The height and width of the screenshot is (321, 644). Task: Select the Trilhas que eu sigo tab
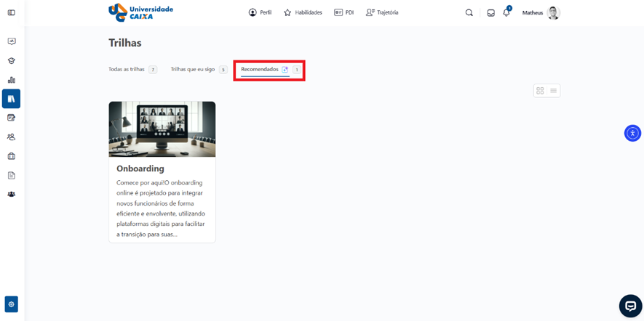[193, 70]
